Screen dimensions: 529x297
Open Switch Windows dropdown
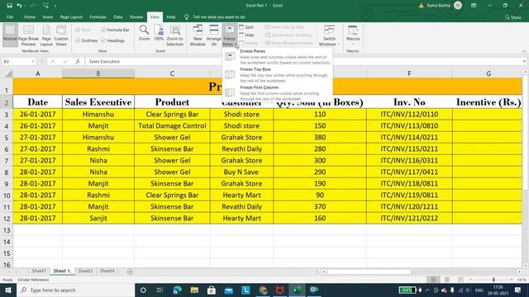point(329,35)
